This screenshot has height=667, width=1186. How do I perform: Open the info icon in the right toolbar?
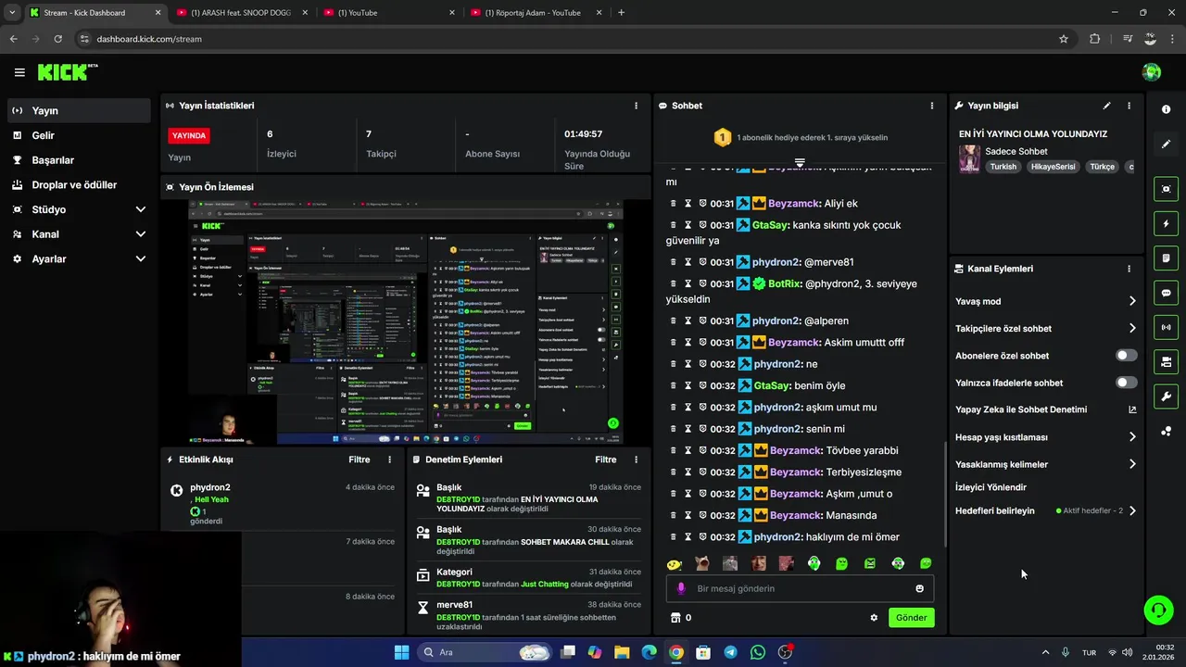(x=1166, y=109)
